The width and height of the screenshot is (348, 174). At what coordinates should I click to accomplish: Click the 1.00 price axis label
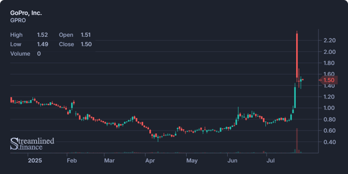click(329, 108)
